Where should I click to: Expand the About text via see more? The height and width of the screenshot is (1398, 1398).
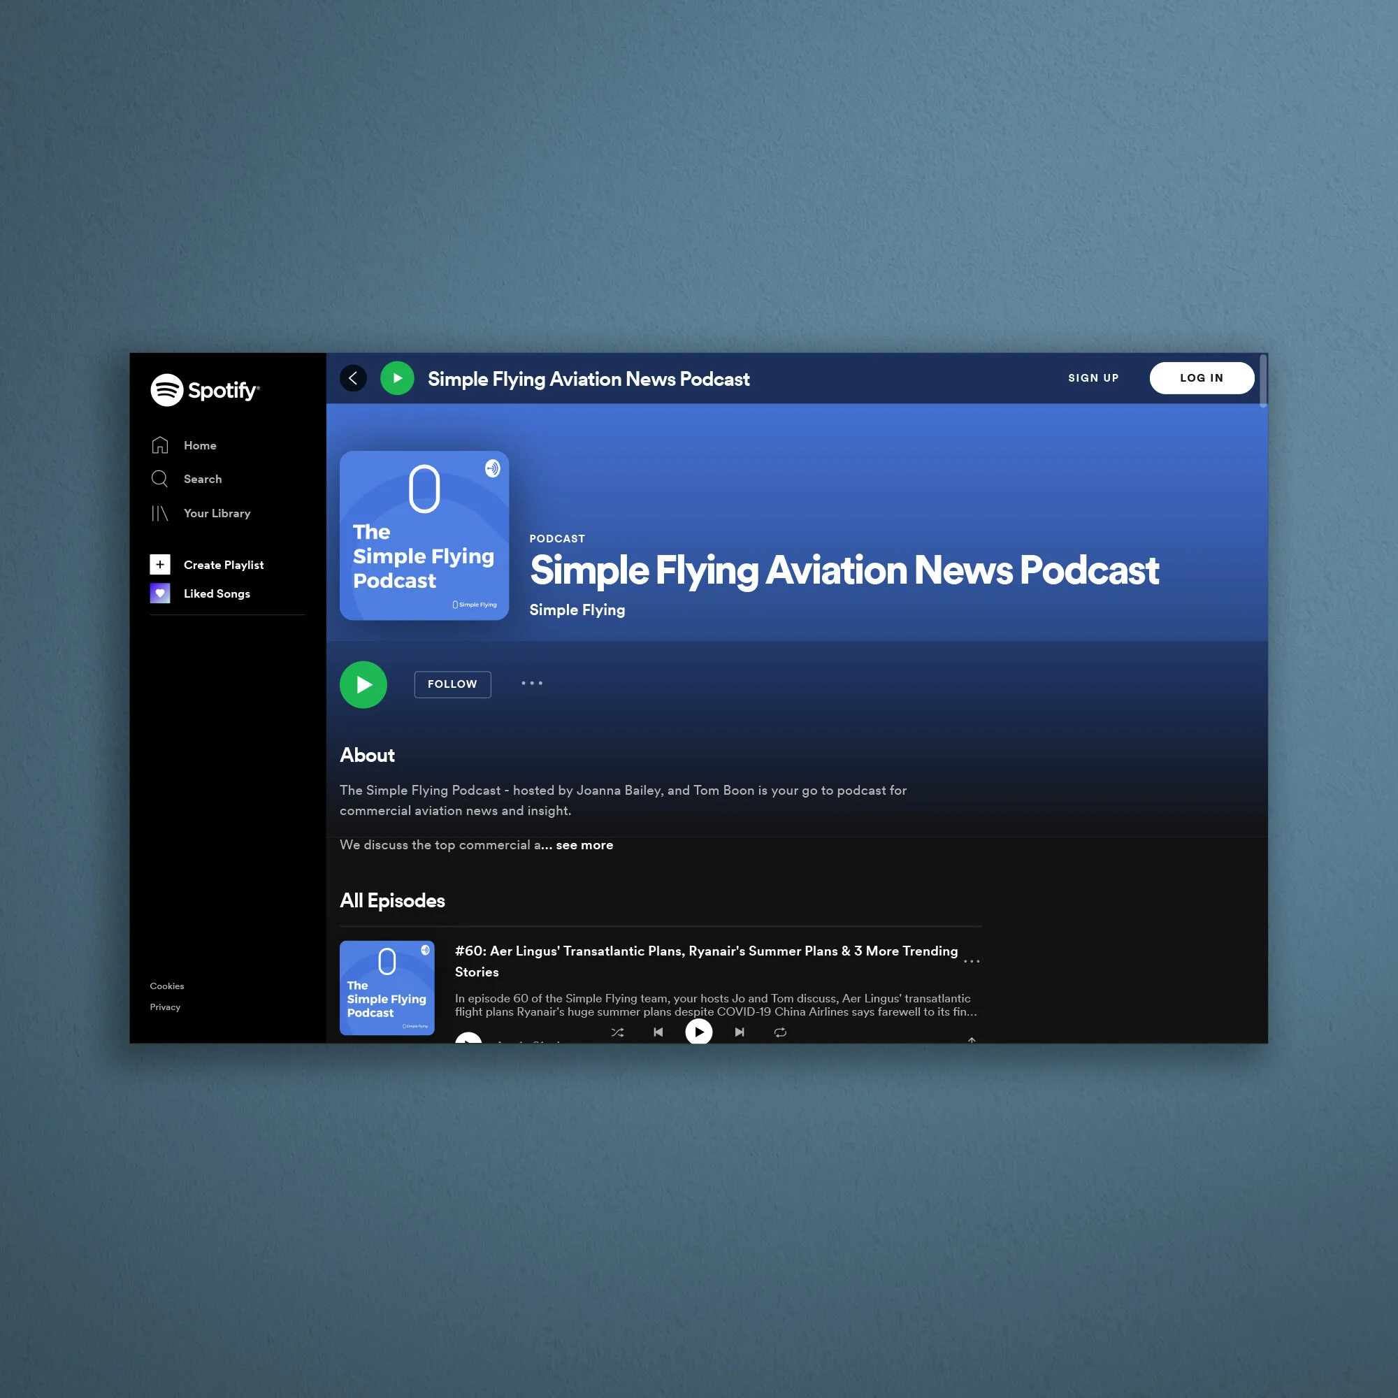coord(584,845)
